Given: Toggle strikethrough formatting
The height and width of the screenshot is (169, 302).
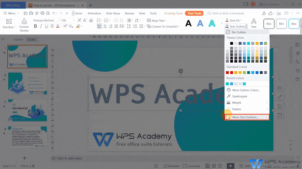Looking at the screenshot, I should pyautogui.click(x=52, y=26).
